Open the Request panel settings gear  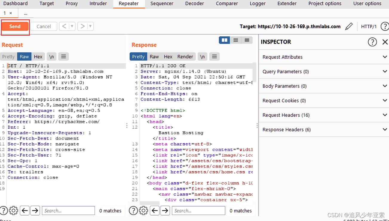click(x=13, y=211)
